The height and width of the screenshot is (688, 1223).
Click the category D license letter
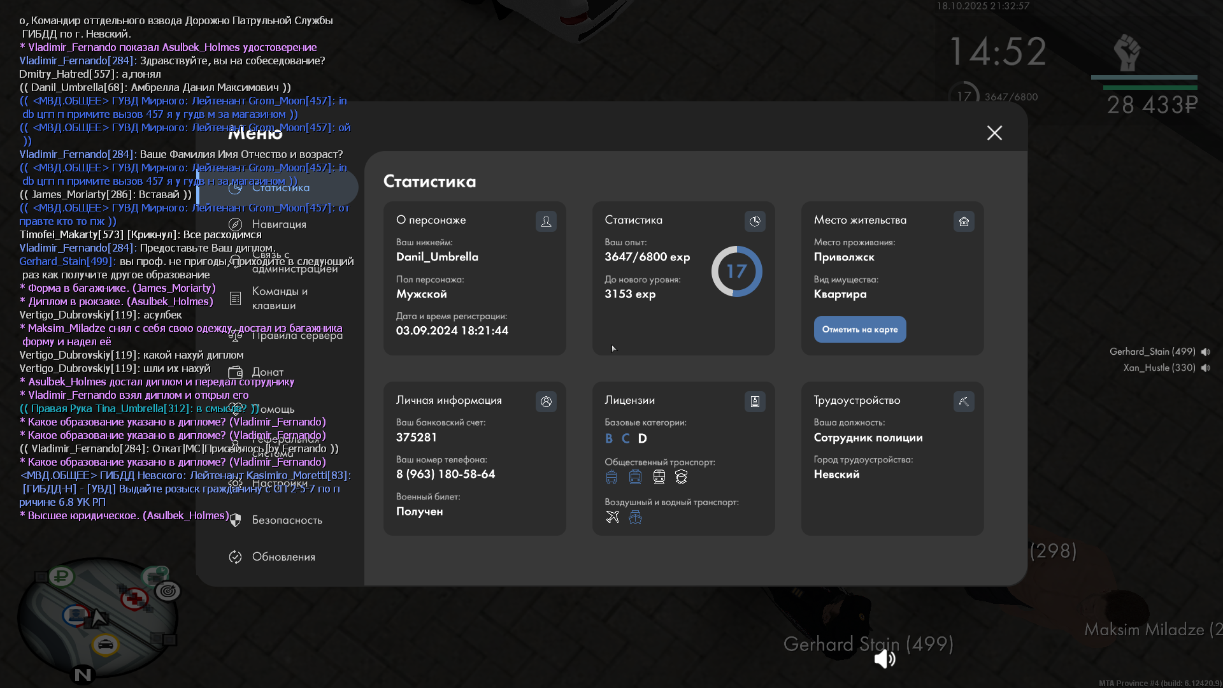tap(642, 438)
